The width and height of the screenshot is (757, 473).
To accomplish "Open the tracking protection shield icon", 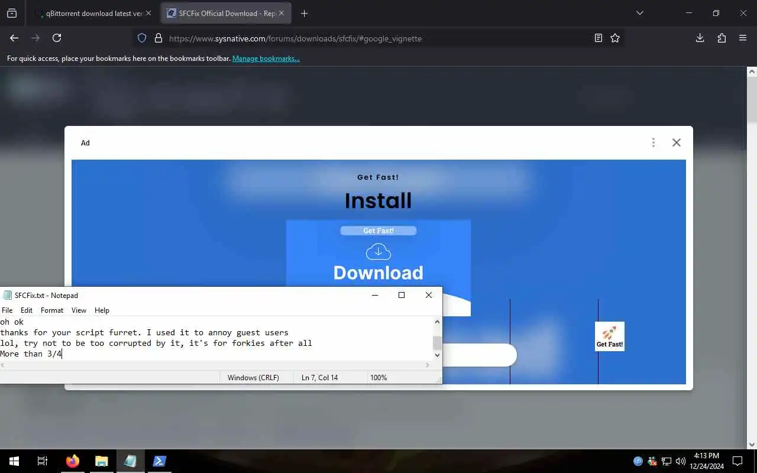I will (142, 38).
